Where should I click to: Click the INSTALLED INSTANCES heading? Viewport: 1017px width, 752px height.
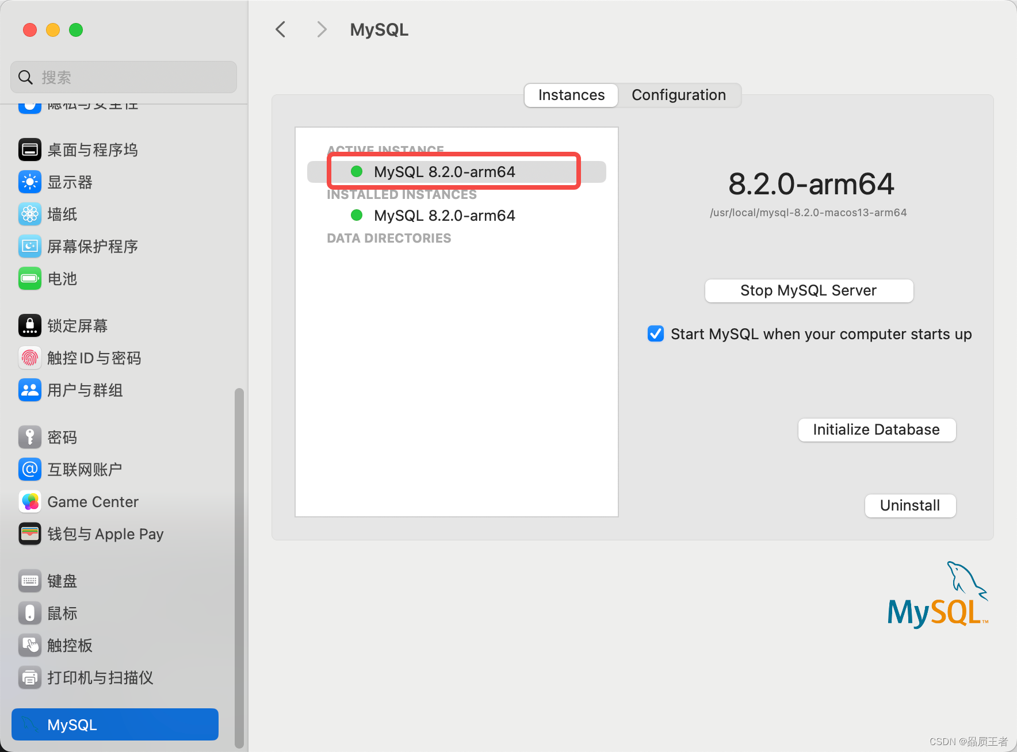tap(402, 194)
